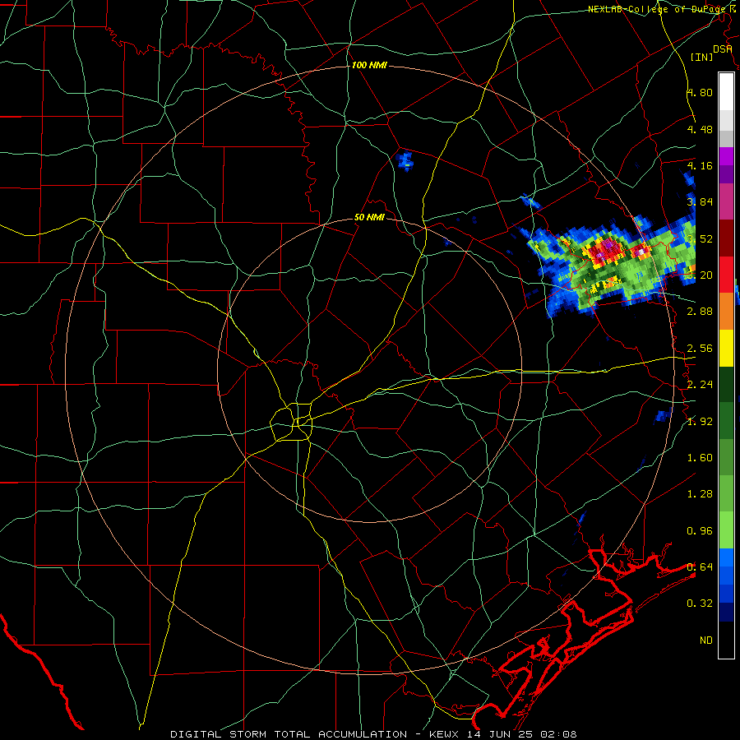
Task: Click the 0.32 legend value
Action: 700,604
